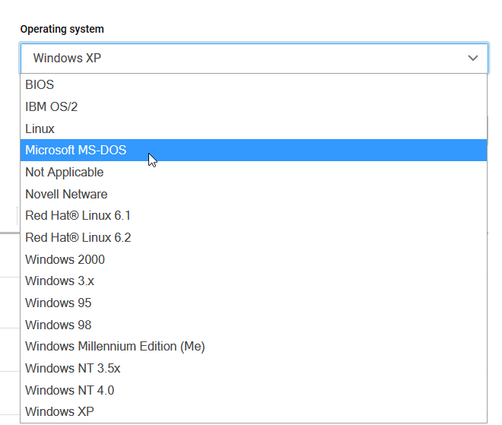Select Windows Millennium Edition (Me)

253,346
